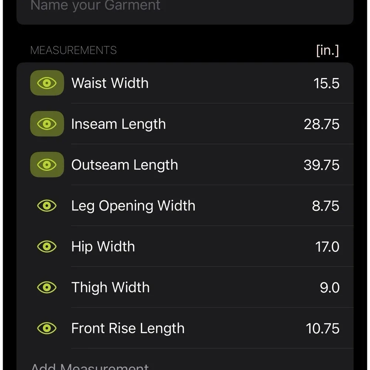Edit the Thigh Width value 9.0
This screenshot has width=370, height=370.
point(329,287)
